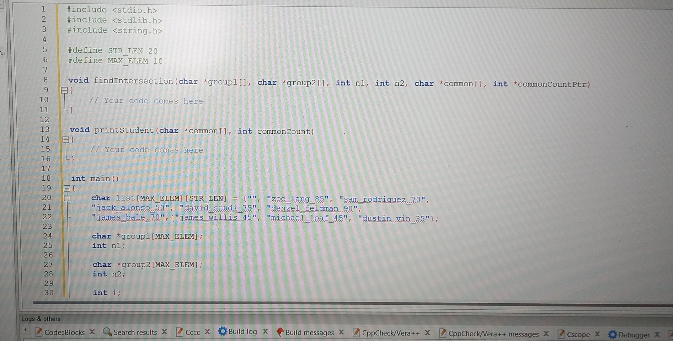Screen dimensions: 673x341
Task: Collapse the findIntersection function body fold
Action: [x=65, y=90]
